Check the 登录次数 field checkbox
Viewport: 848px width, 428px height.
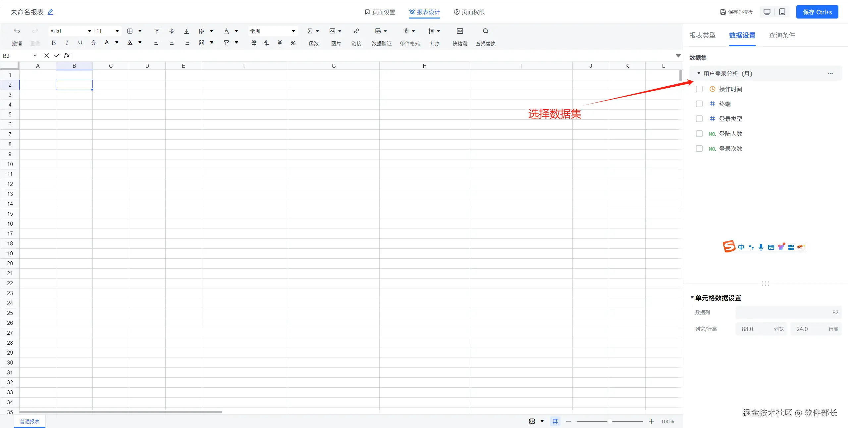699,149
